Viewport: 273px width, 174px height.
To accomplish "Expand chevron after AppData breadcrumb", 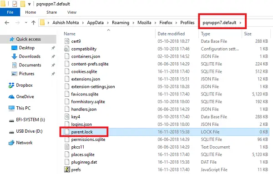I will tap(108, 23).
